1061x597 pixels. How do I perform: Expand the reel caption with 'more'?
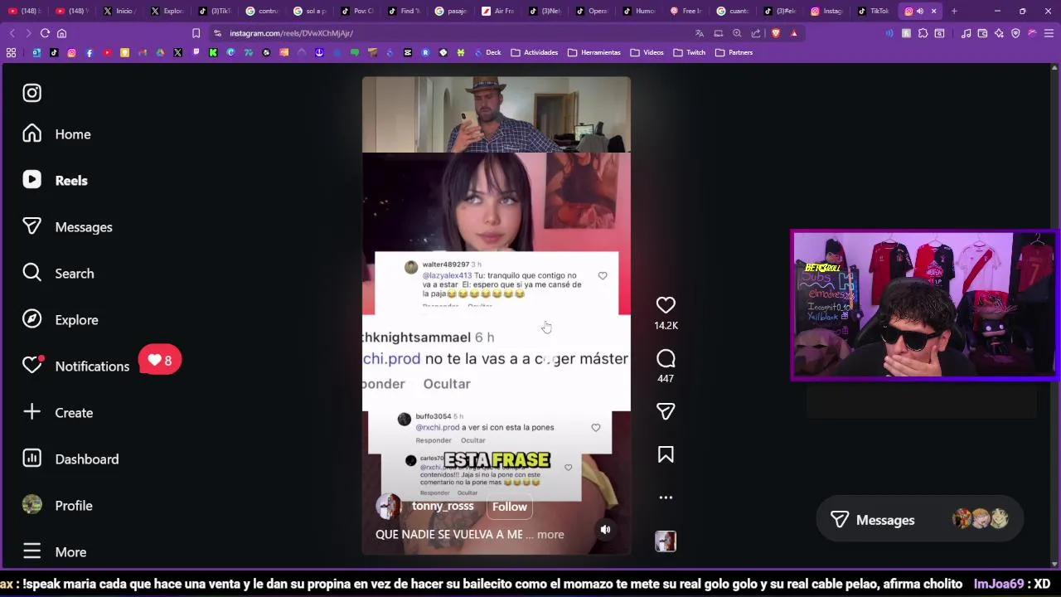click(550, 535)
